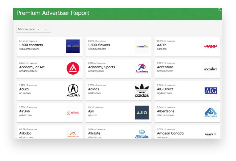Click the Allstate card title
Viewport: 236px width, 161px height.
[94, 133]
